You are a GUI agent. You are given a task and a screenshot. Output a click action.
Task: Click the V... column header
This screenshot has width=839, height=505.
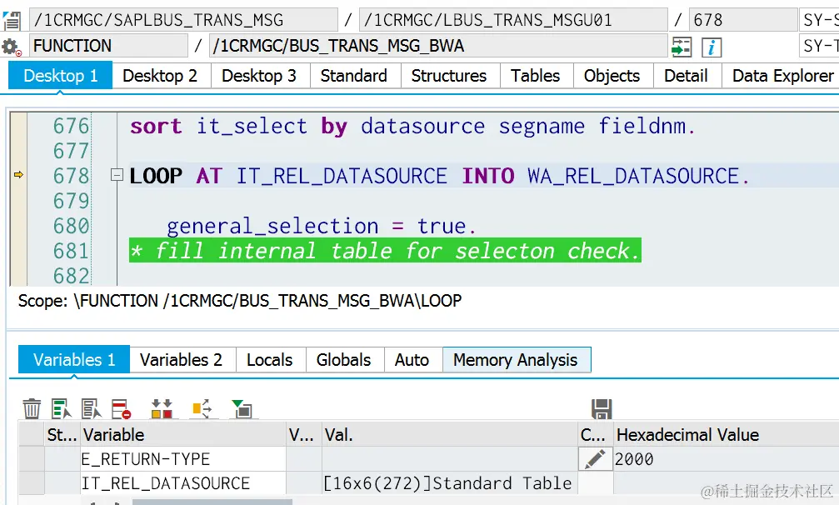(303, 434)
